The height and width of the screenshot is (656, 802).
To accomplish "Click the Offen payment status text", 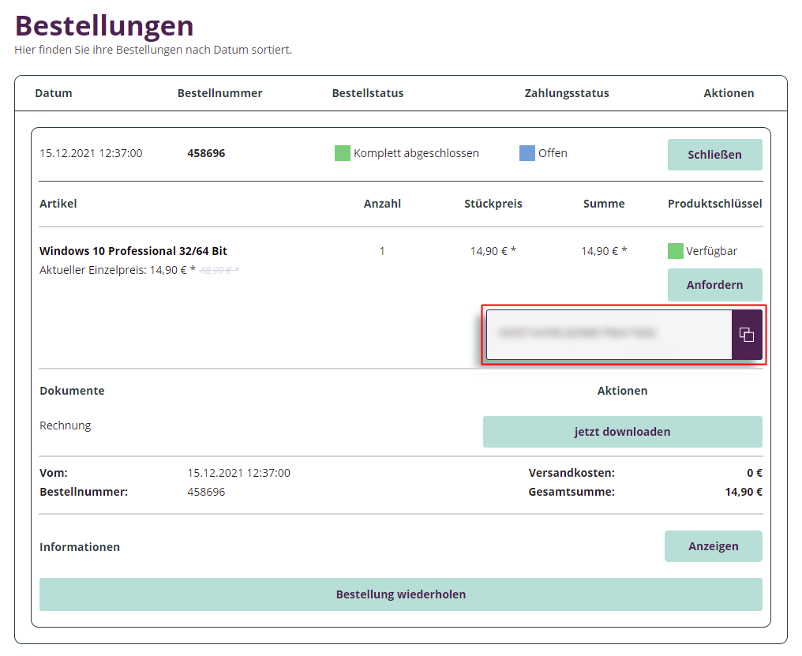I will pos(553,153).
